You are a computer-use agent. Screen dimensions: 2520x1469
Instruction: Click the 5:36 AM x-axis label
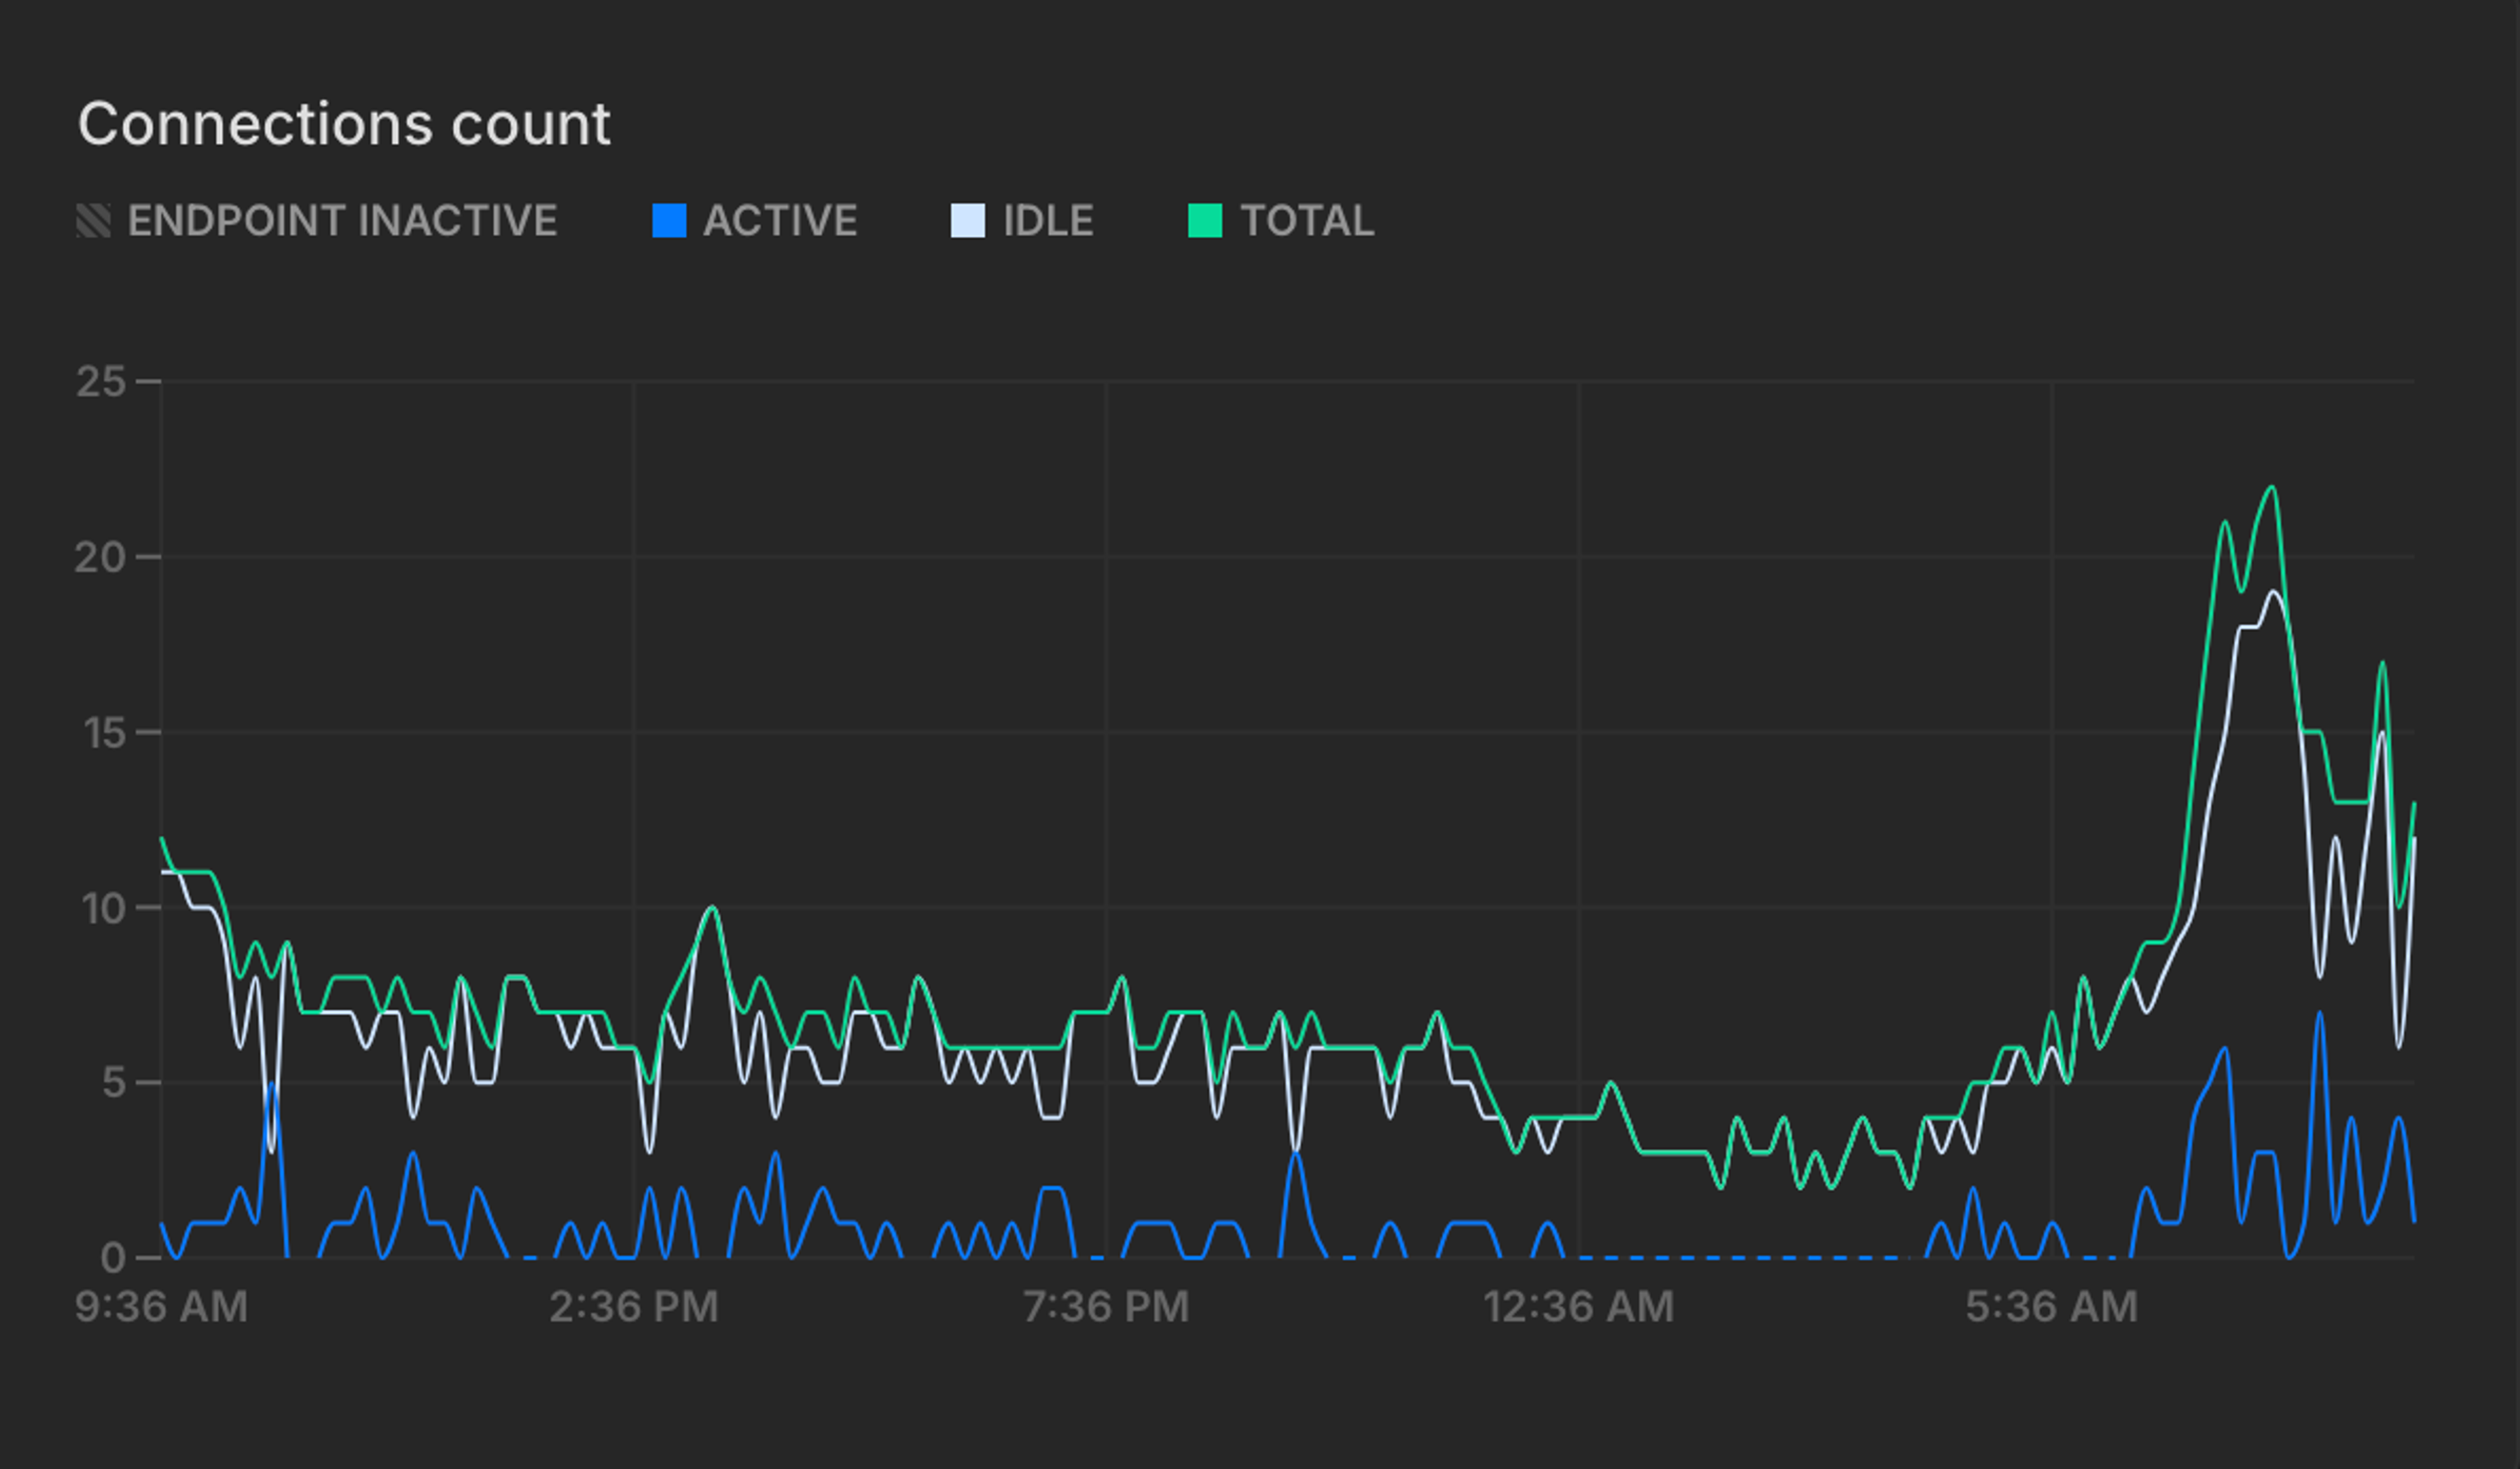point(2051,1307)
